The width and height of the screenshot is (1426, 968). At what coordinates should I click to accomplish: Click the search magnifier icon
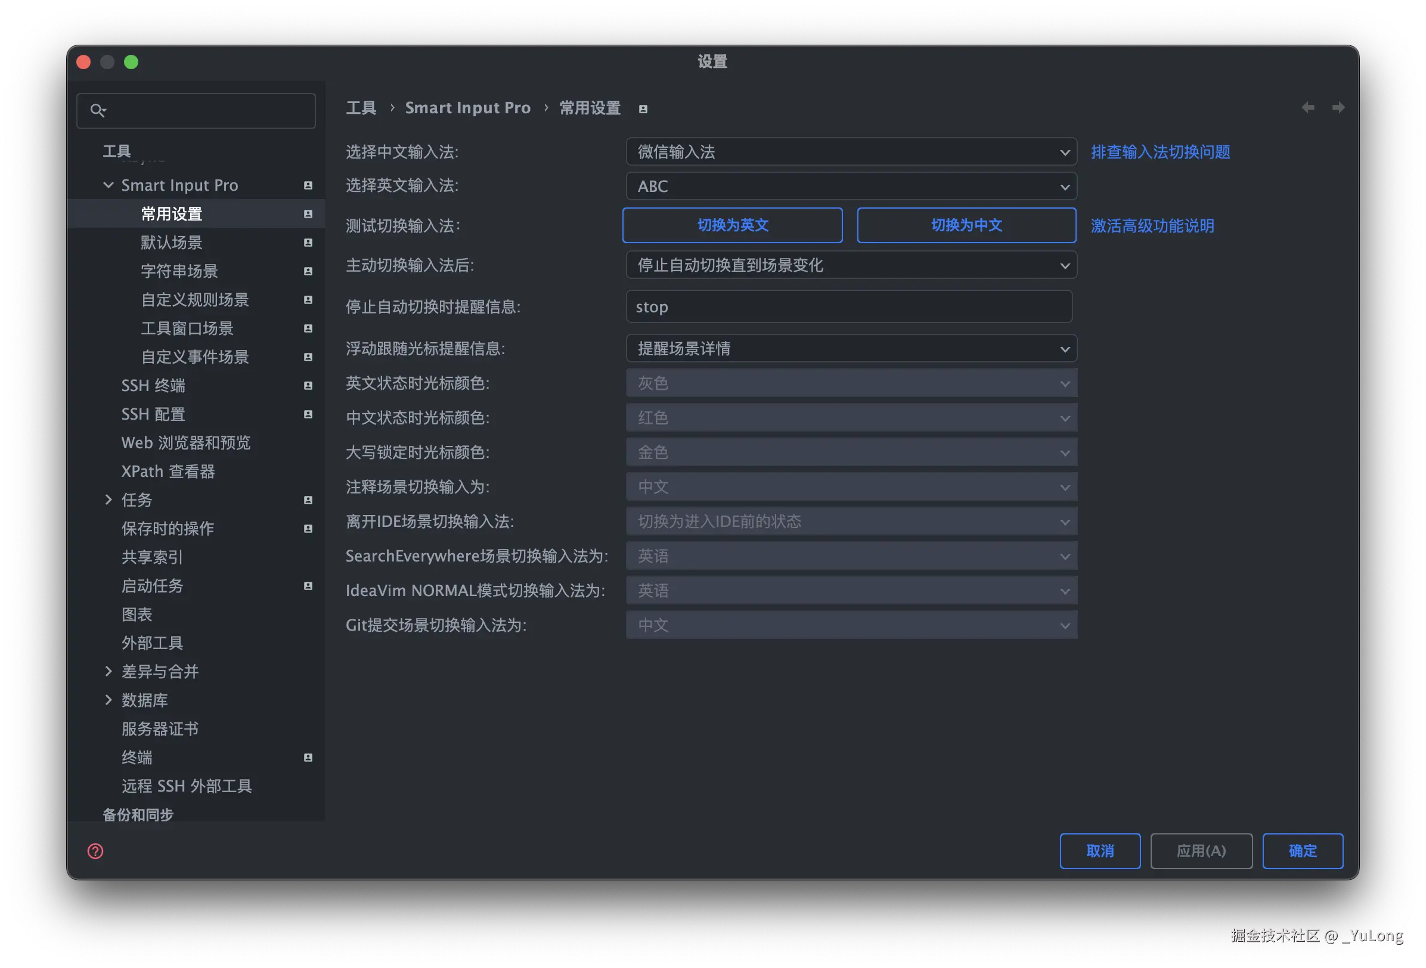pyautogui.click(x=98, y=110)
